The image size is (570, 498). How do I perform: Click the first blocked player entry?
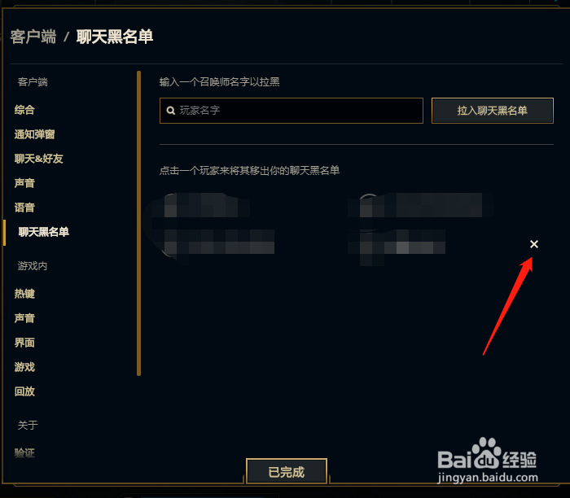[214, 229]
